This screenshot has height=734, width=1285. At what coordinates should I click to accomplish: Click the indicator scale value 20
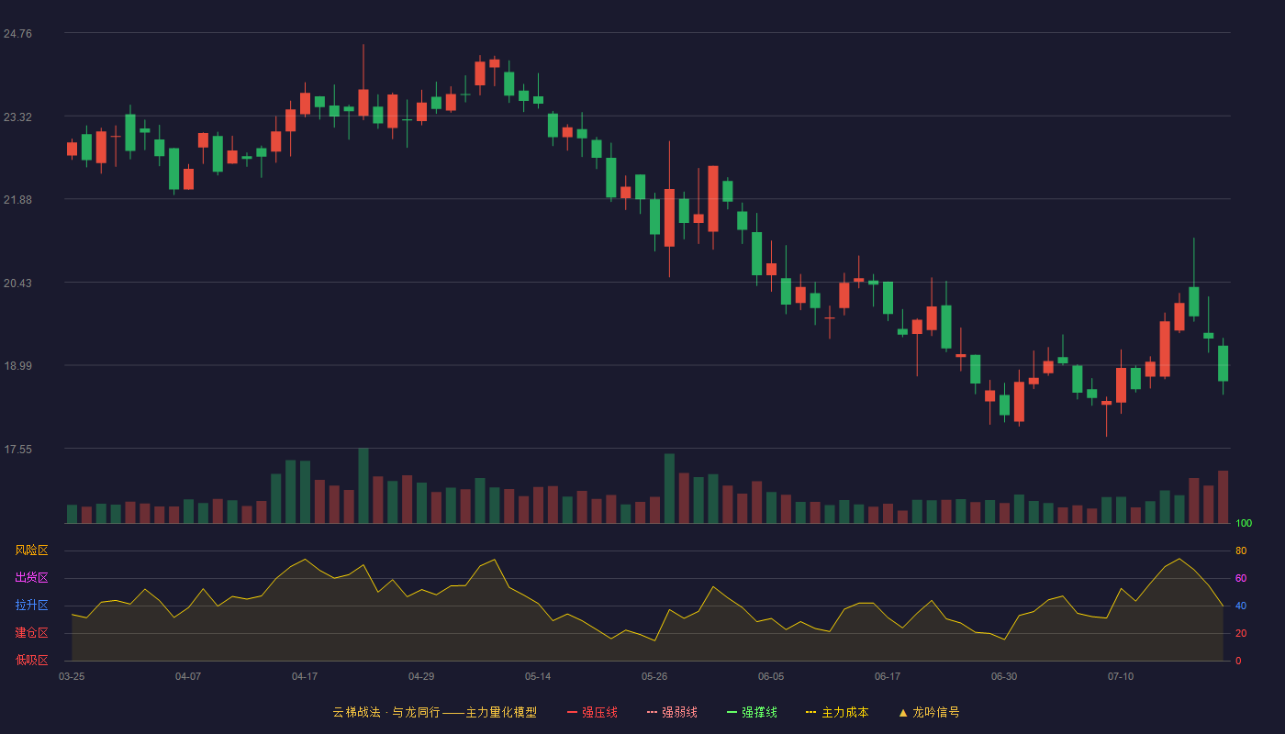click(x=1241, y=634)
